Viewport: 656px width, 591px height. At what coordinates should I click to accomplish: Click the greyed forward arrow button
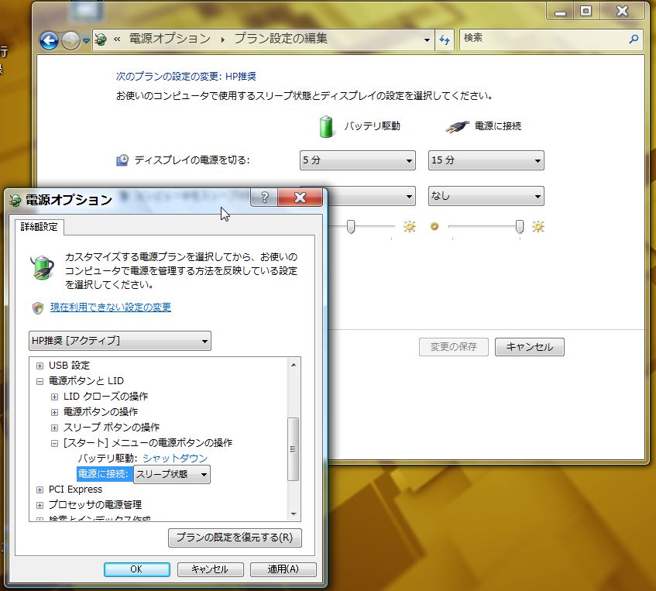70,40
